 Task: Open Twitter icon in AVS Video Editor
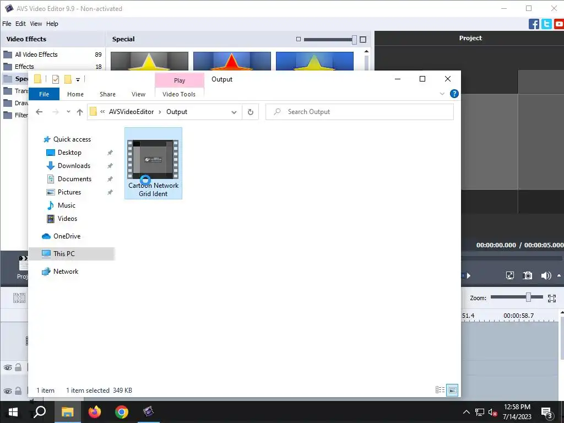tap(546, 24)
